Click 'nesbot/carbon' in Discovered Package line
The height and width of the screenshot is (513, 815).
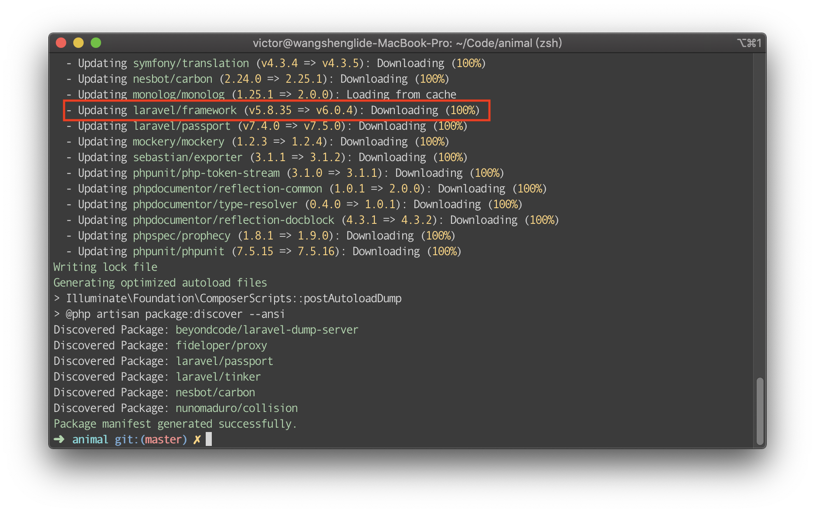pyautogui.click(x=215, y=392)
